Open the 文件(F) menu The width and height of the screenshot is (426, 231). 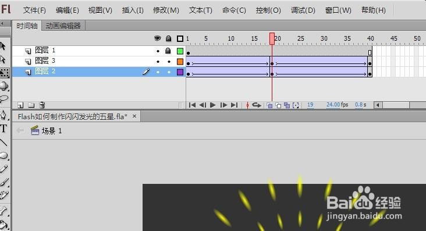pyautogui.click(x=34, y=10)
